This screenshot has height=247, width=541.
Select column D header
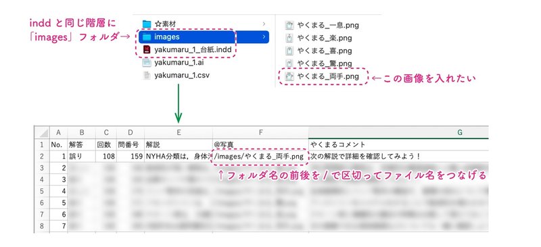click(x=131, y=133)
